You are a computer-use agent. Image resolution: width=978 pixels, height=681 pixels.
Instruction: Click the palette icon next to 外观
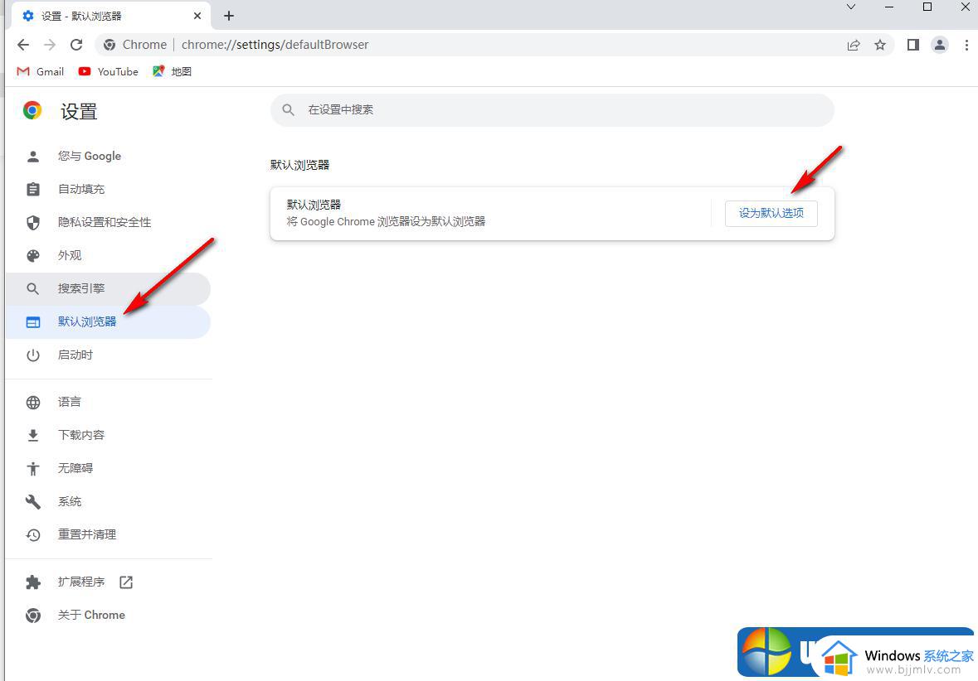(x=33, y=255)
